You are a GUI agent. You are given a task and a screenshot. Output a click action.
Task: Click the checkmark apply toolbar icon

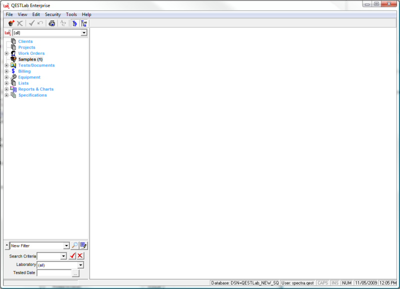(31, 23)
